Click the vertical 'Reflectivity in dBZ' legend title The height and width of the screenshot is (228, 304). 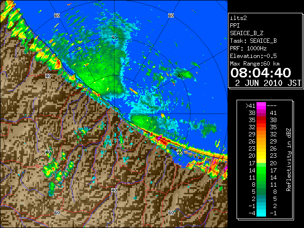click(x=289, y=160)
